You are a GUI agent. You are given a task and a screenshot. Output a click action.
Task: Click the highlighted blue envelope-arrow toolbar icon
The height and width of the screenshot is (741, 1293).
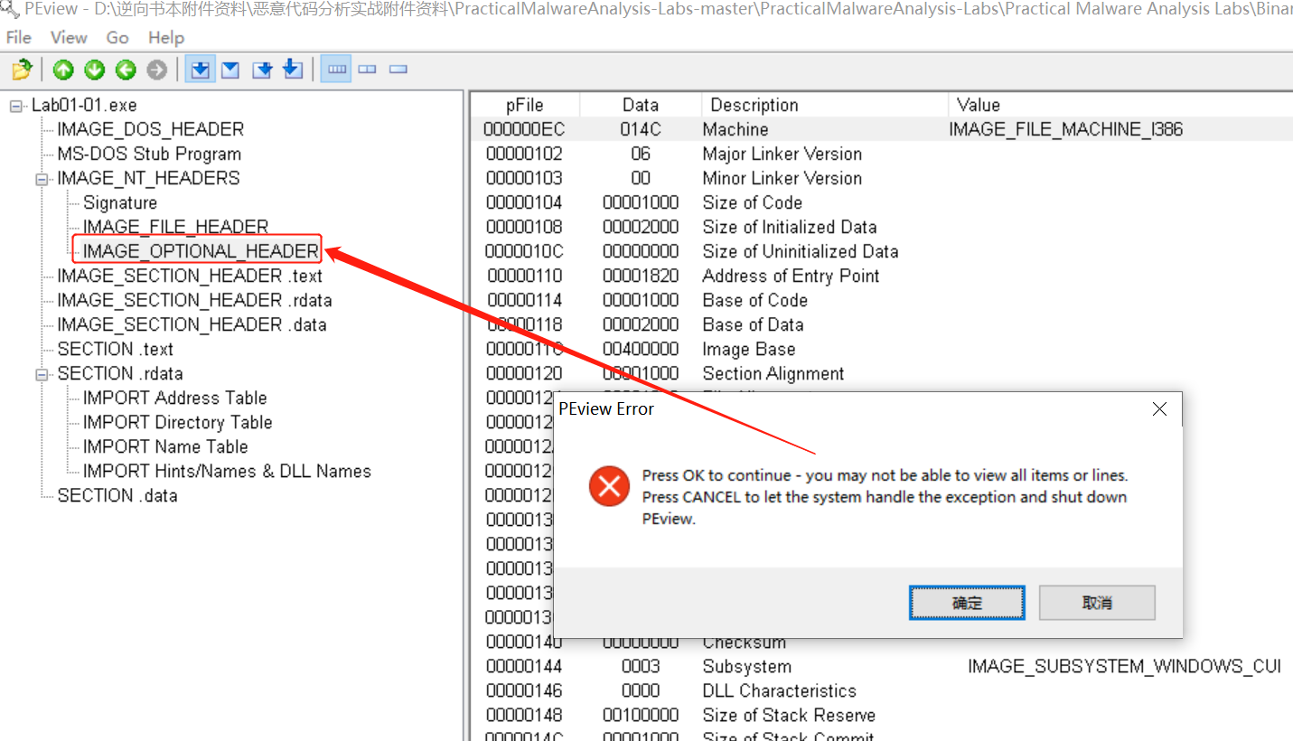tap(201, 70)
